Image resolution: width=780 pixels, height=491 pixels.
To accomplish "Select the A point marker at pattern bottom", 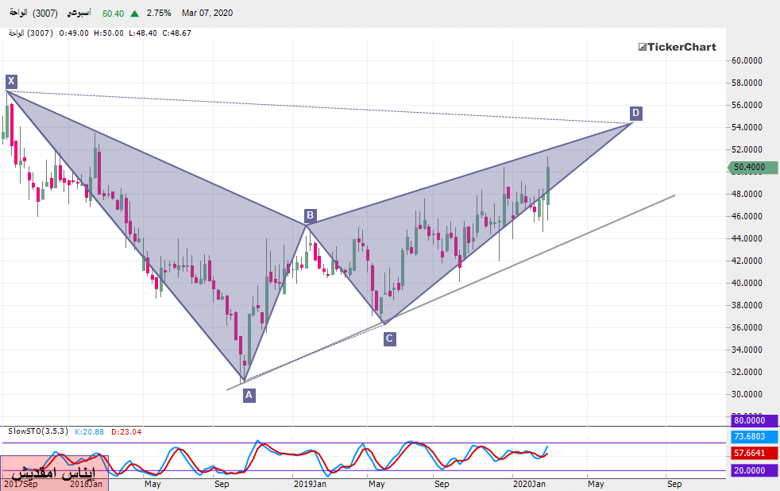I will 249,395.
